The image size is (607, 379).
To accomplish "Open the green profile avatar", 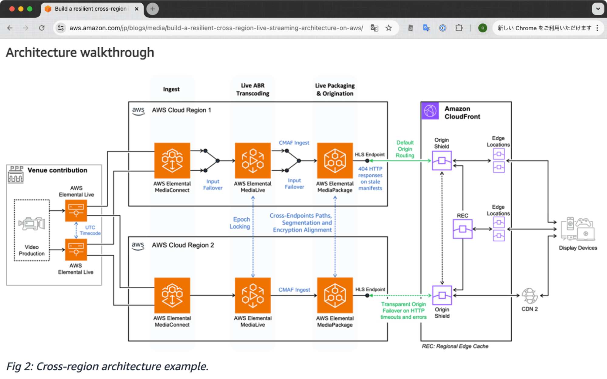I will pyautogui.click(x=483, y=28).
